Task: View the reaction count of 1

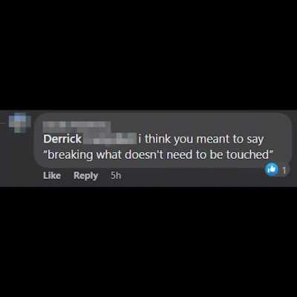Action: pyautogui.click(x=284, y=170)
